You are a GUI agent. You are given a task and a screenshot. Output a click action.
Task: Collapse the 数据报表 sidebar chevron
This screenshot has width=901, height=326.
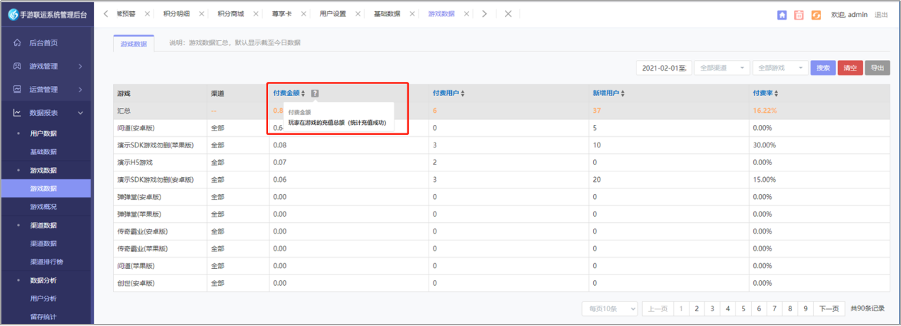click(80, 113)
